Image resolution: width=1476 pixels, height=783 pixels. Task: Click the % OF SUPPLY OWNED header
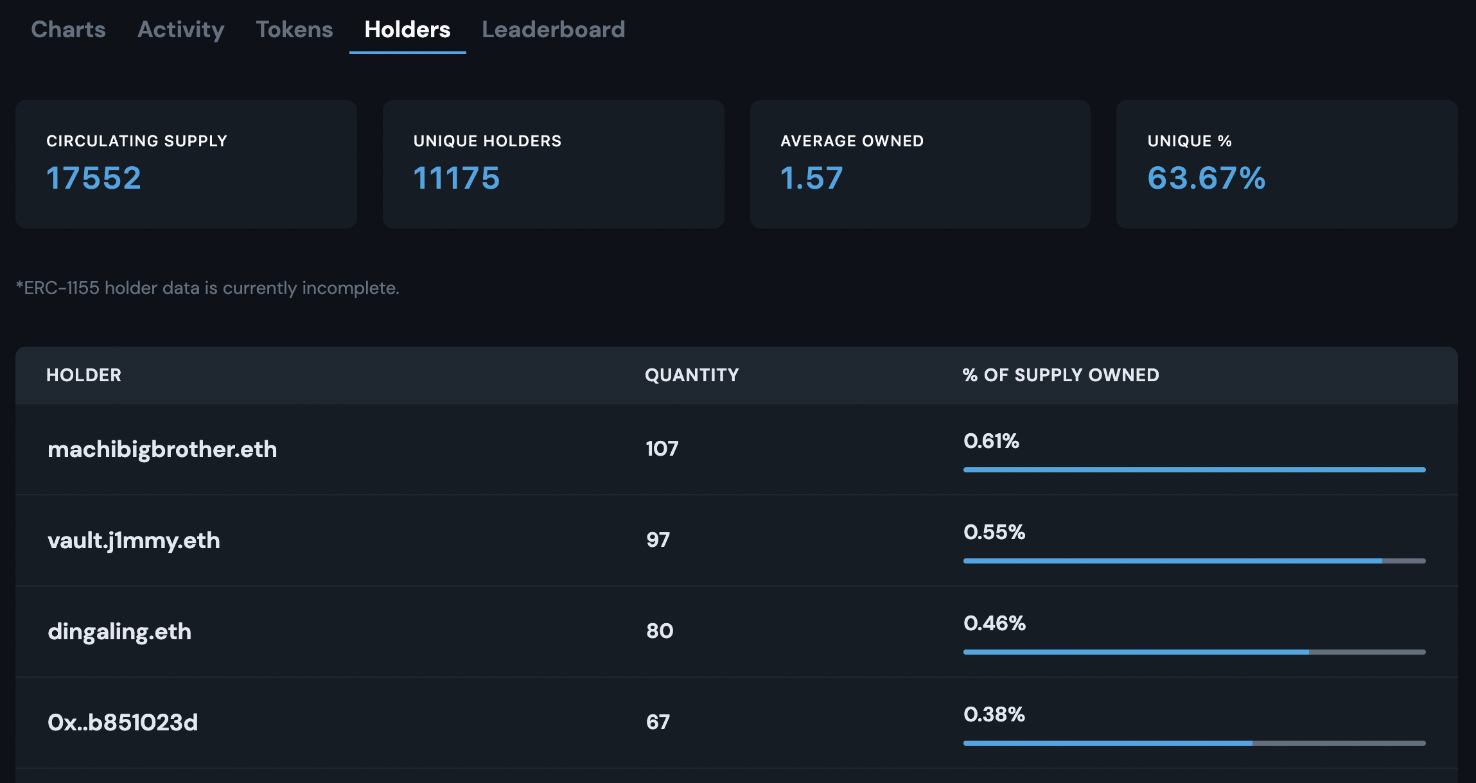[x=1060, y=375]
